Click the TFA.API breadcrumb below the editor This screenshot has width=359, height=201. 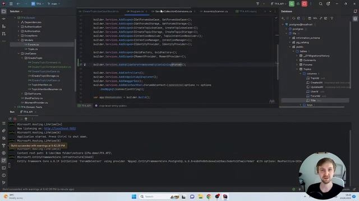click(85, 106)
